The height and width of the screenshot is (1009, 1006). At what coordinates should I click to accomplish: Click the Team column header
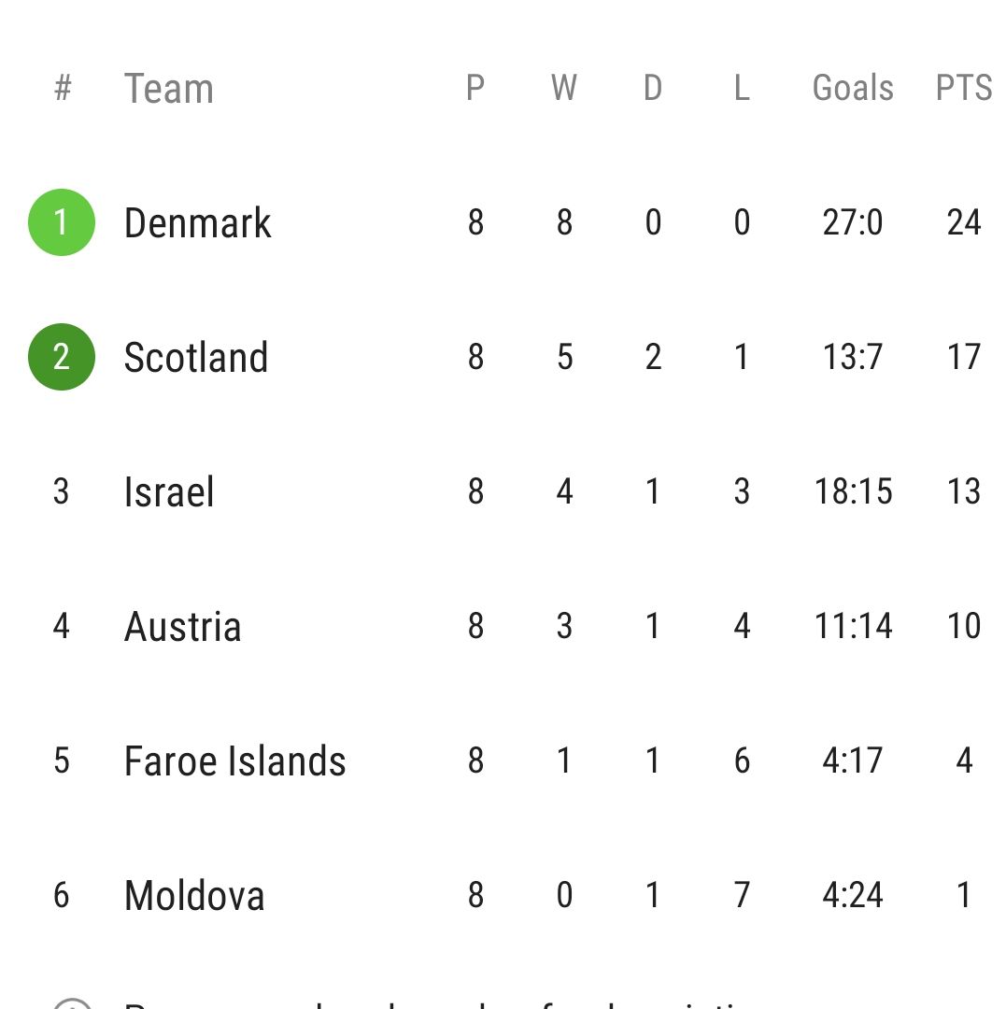pos(168,88)
